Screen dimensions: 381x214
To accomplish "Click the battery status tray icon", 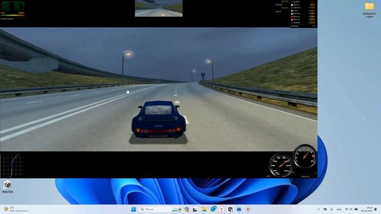I will click(356, 209).
